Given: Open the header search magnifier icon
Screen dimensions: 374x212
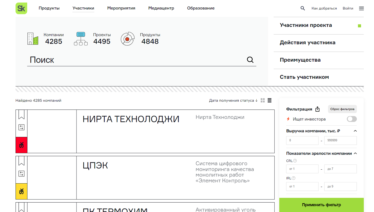Looking at the screenshot, I should 303,8.
